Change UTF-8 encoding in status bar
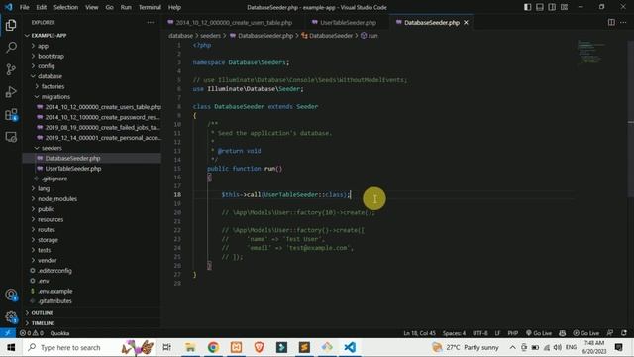This screenshot has width=634, height=357. click(x=479, y=333)
